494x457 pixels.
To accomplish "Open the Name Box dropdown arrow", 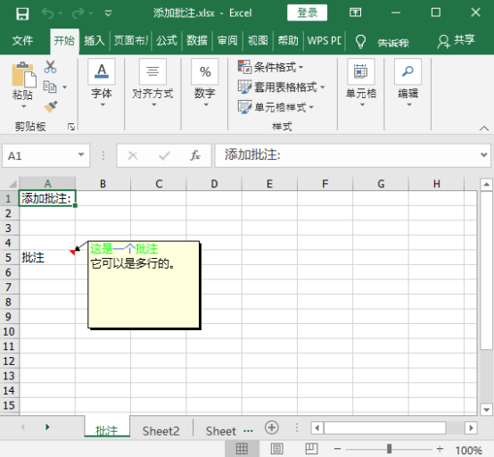I will pyautogui.click(x=81, y=155).
